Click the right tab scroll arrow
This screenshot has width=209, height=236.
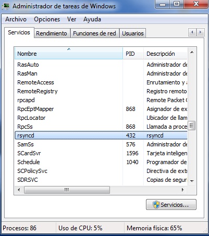tap(200, 32)
